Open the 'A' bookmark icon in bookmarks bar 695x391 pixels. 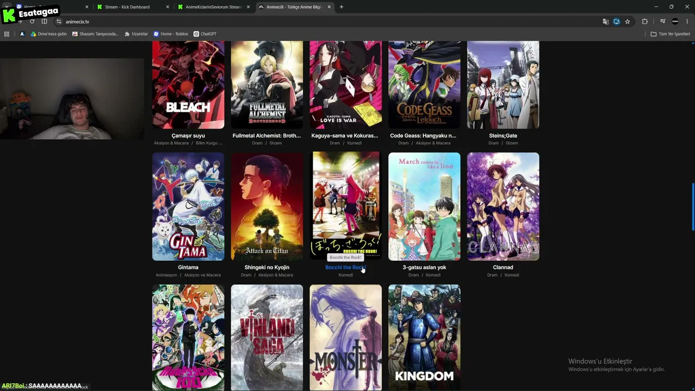[22, 34]
